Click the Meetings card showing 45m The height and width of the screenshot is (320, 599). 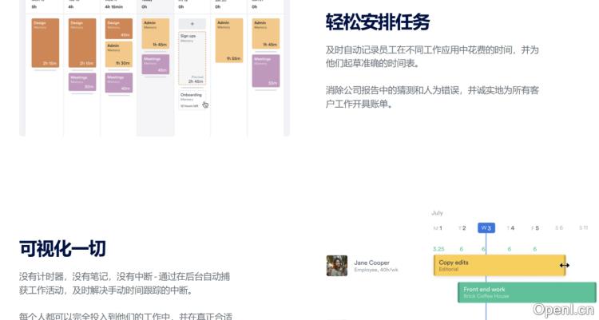pyautogui.click(x=155, y=65)
